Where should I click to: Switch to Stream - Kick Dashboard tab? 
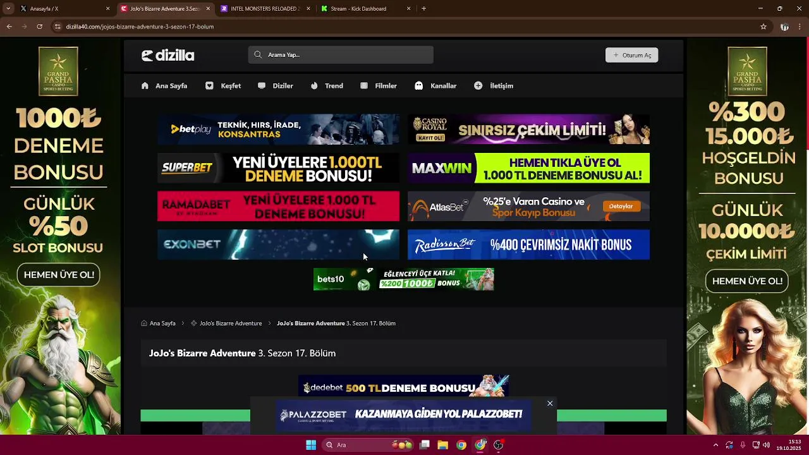pos(365,9)
